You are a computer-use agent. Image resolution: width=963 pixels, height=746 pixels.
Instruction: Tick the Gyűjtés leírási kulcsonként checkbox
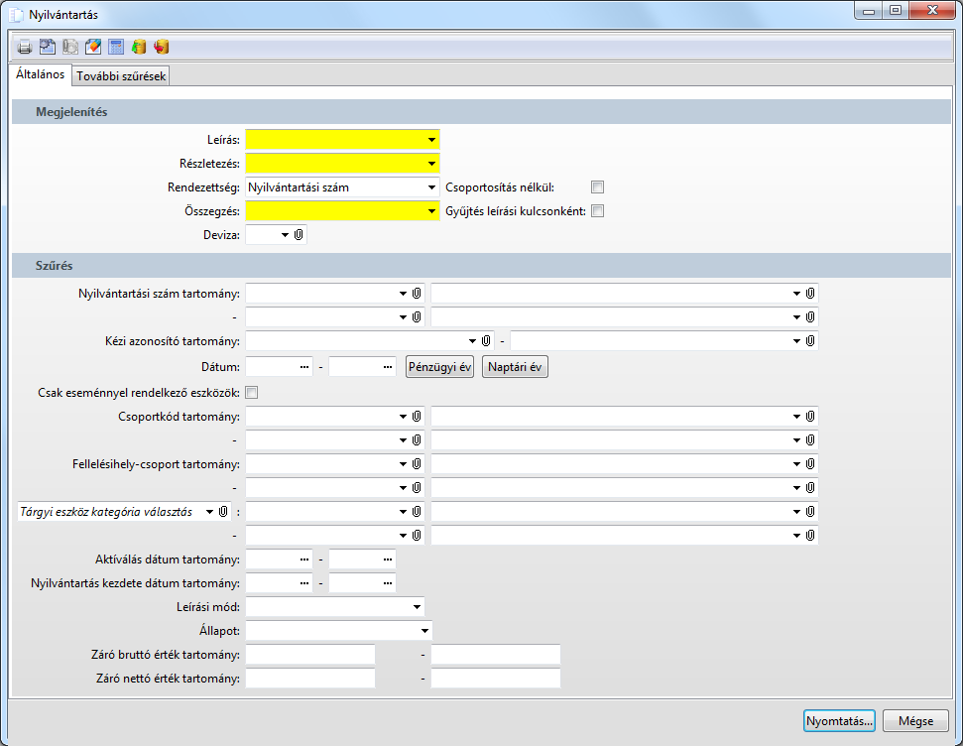pos(597,210)
